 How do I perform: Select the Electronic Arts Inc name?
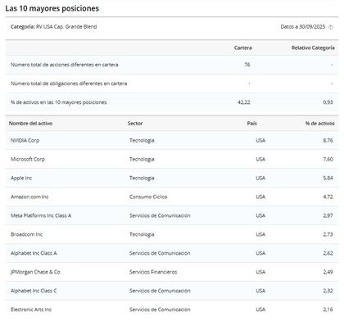[31, 310]
